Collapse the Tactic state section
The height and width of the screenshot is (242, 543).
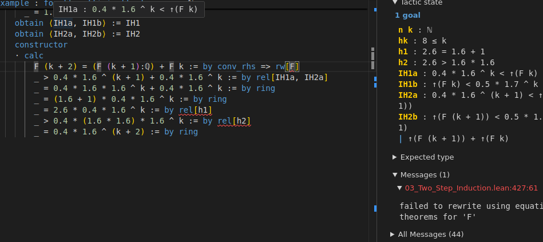pyautogui.click(x=395, y=3)
